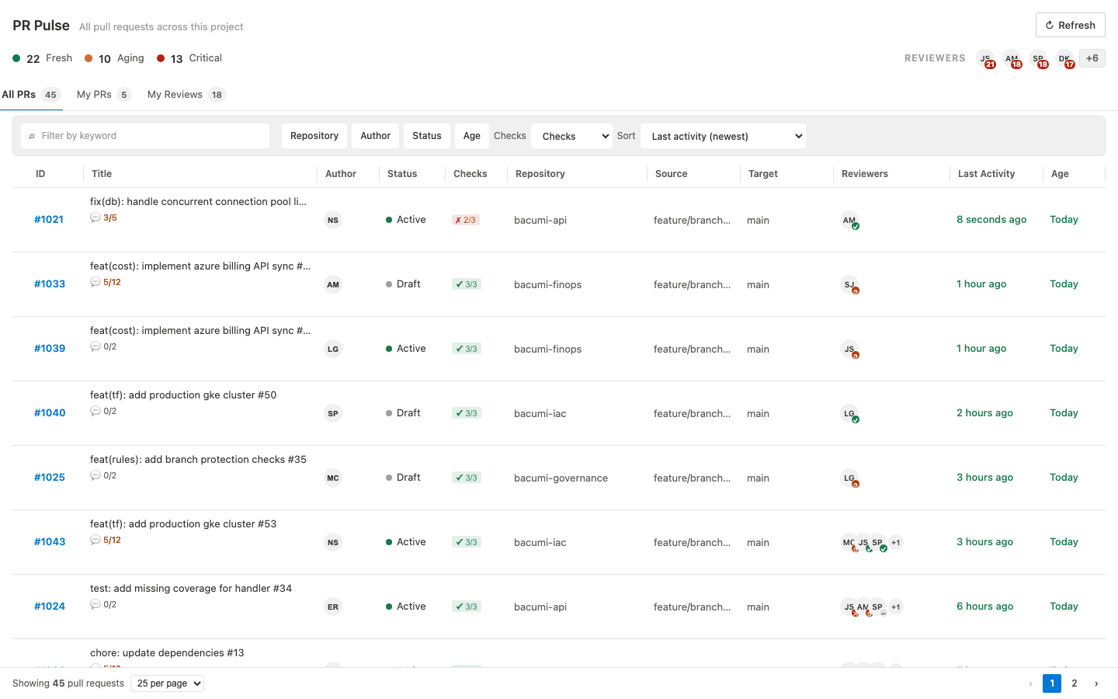The width and height of the screenshot is (1118, 699).
Task: Click the DK reviewer avatar in header
Action: (1065, 58)
